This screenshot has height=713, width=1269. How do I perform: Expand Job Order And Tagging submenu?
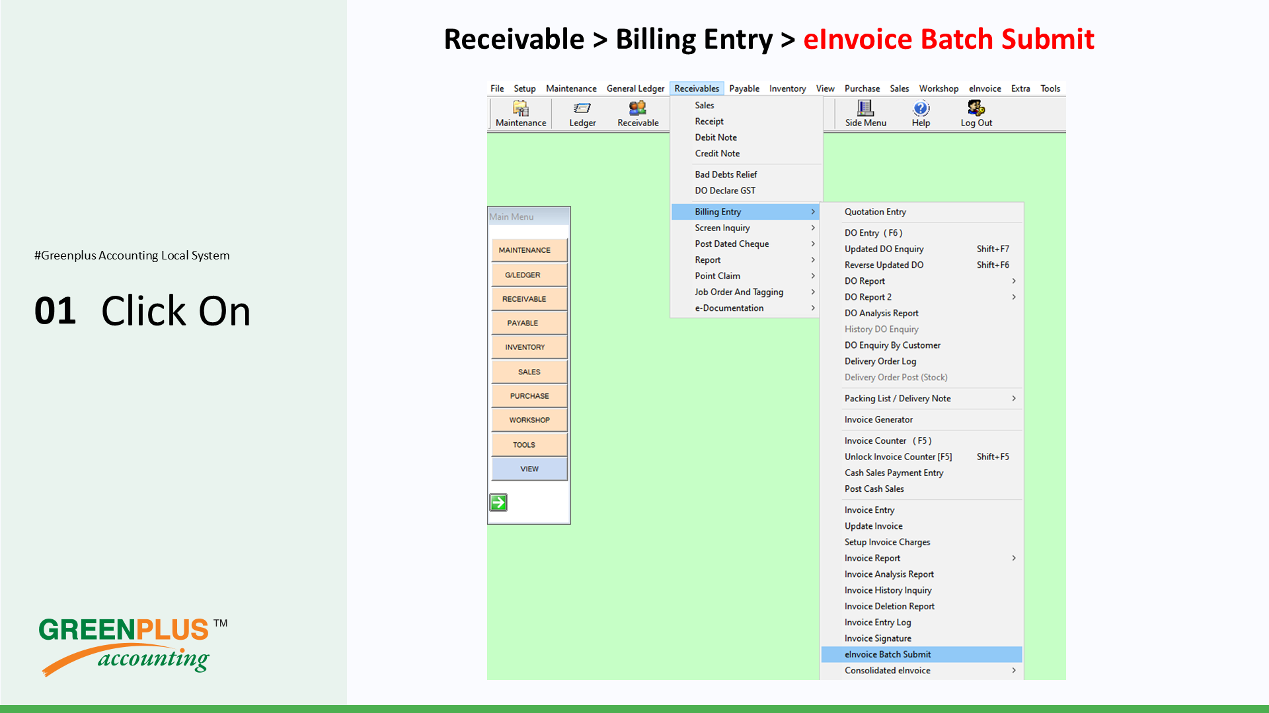(x=746, y=292)
